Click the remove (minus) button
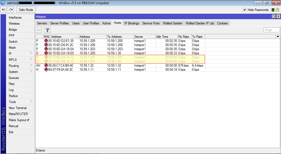This screenshot has height=154, width=281. [x=39, y=30]
